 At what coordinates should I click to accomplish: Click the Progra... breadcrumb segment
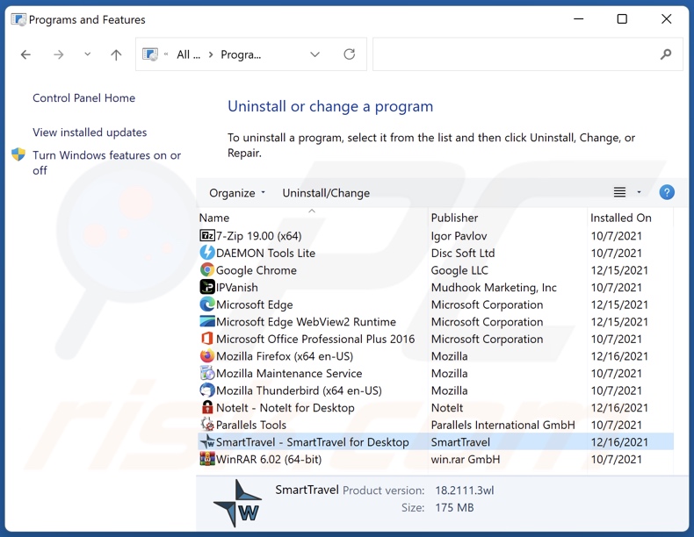[241, 54]
